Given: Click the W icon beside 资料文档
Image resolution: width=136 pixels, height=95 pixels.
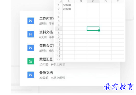Looking at the screenshot, I should click(x=31, y=34).
